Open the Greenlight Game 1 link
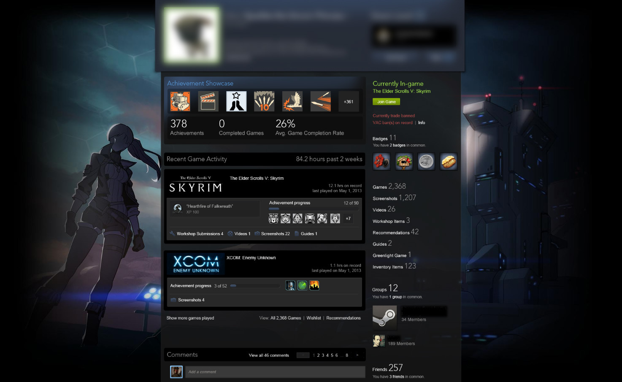The image size is (622, 382). [x=392, y=255]
